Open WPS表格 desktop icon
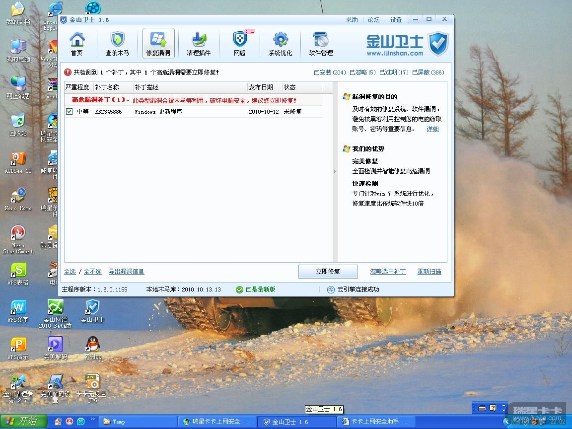572x429 pixels. 18,274
